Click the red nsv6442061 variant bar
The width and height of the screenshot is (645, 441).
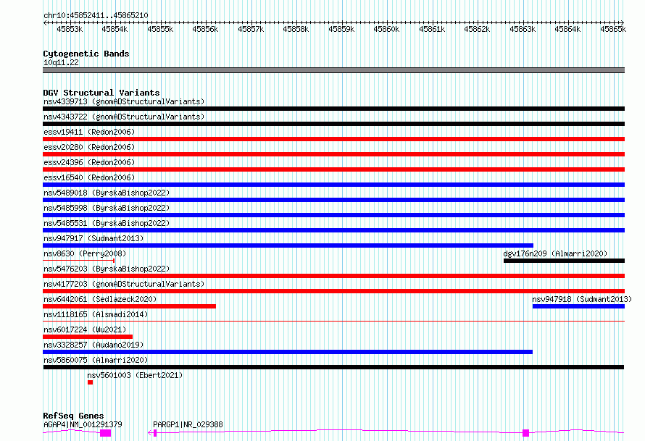129,306
